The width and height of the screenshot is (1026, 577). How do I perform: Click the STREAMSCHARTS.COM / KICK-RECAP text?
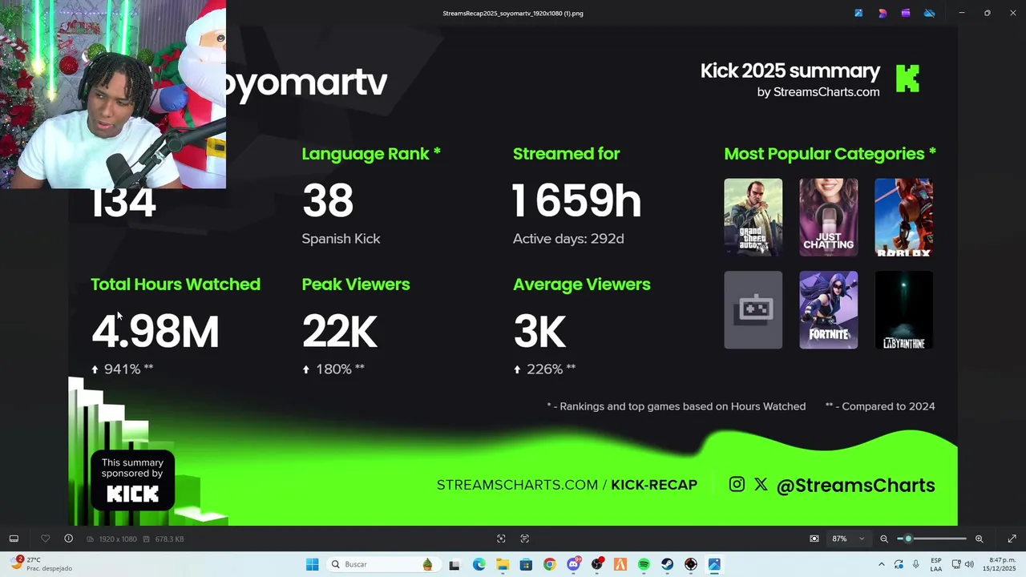567,485
